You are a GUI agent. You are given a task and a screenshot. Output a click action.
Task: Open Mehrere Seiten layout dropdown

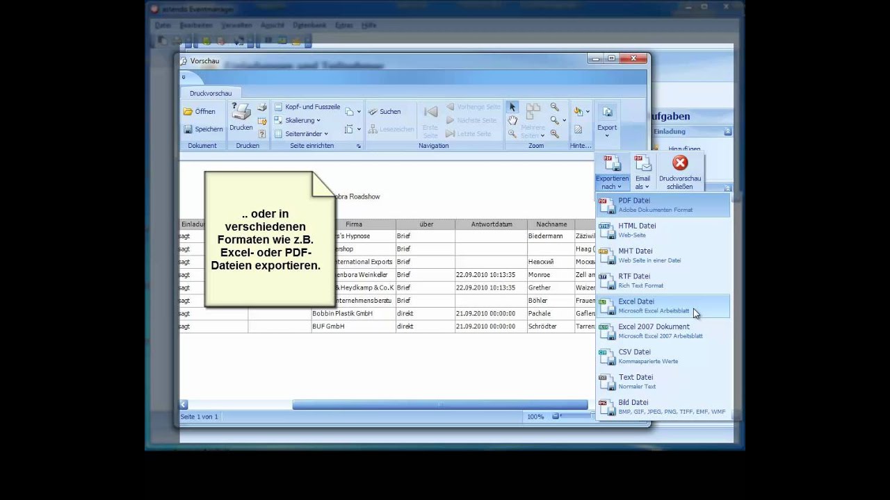[x=533, y=122]
